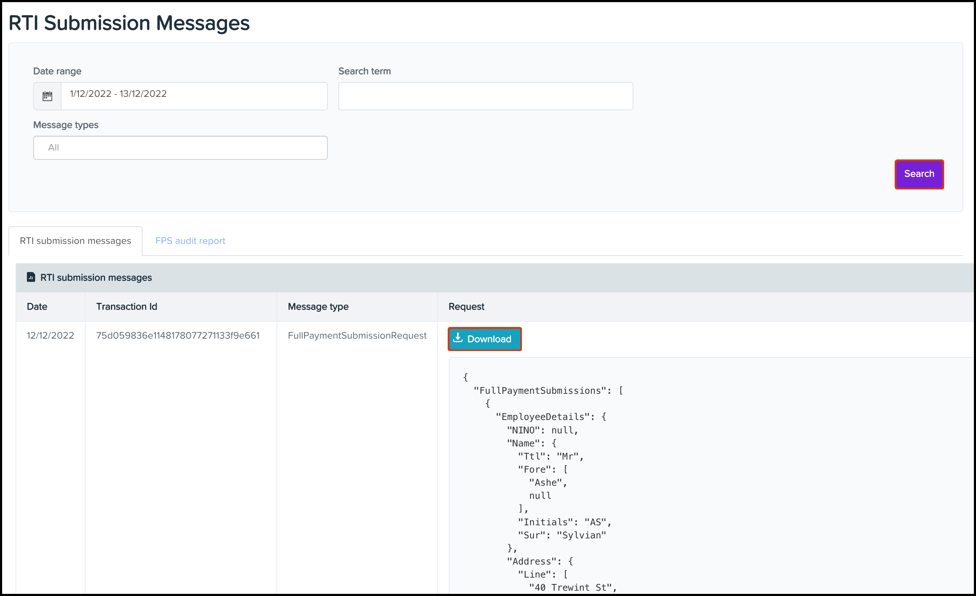This screenshot has width=976, height=596.
Task: Click the RTI Submission Messages page heading
Action: 129,23
